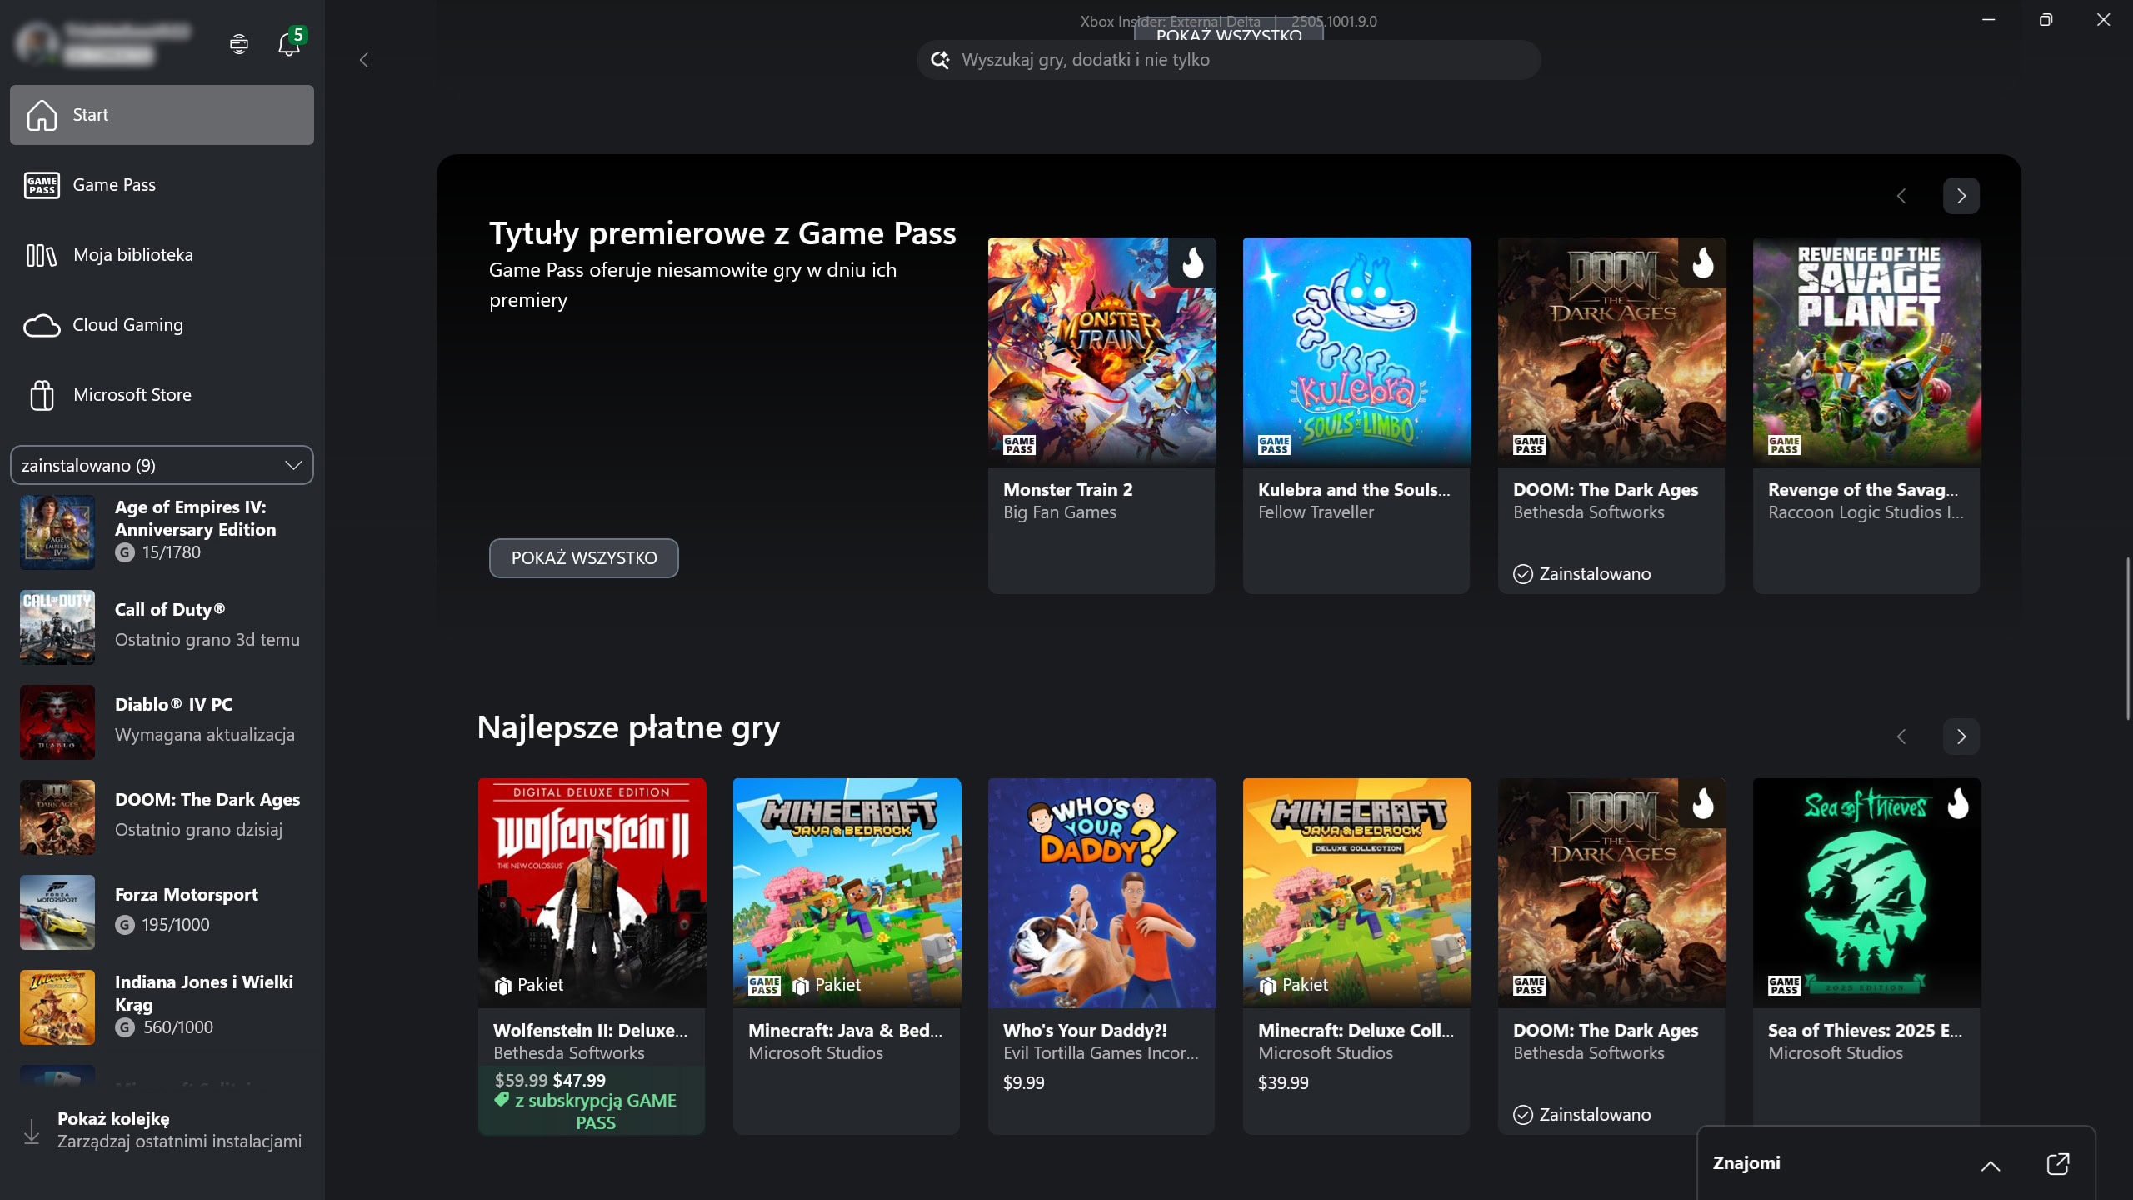The width and height of the screenshot is (2133, 1200).
Task: Click the main page vertical scrollbar
Action: click(2126, 637)
